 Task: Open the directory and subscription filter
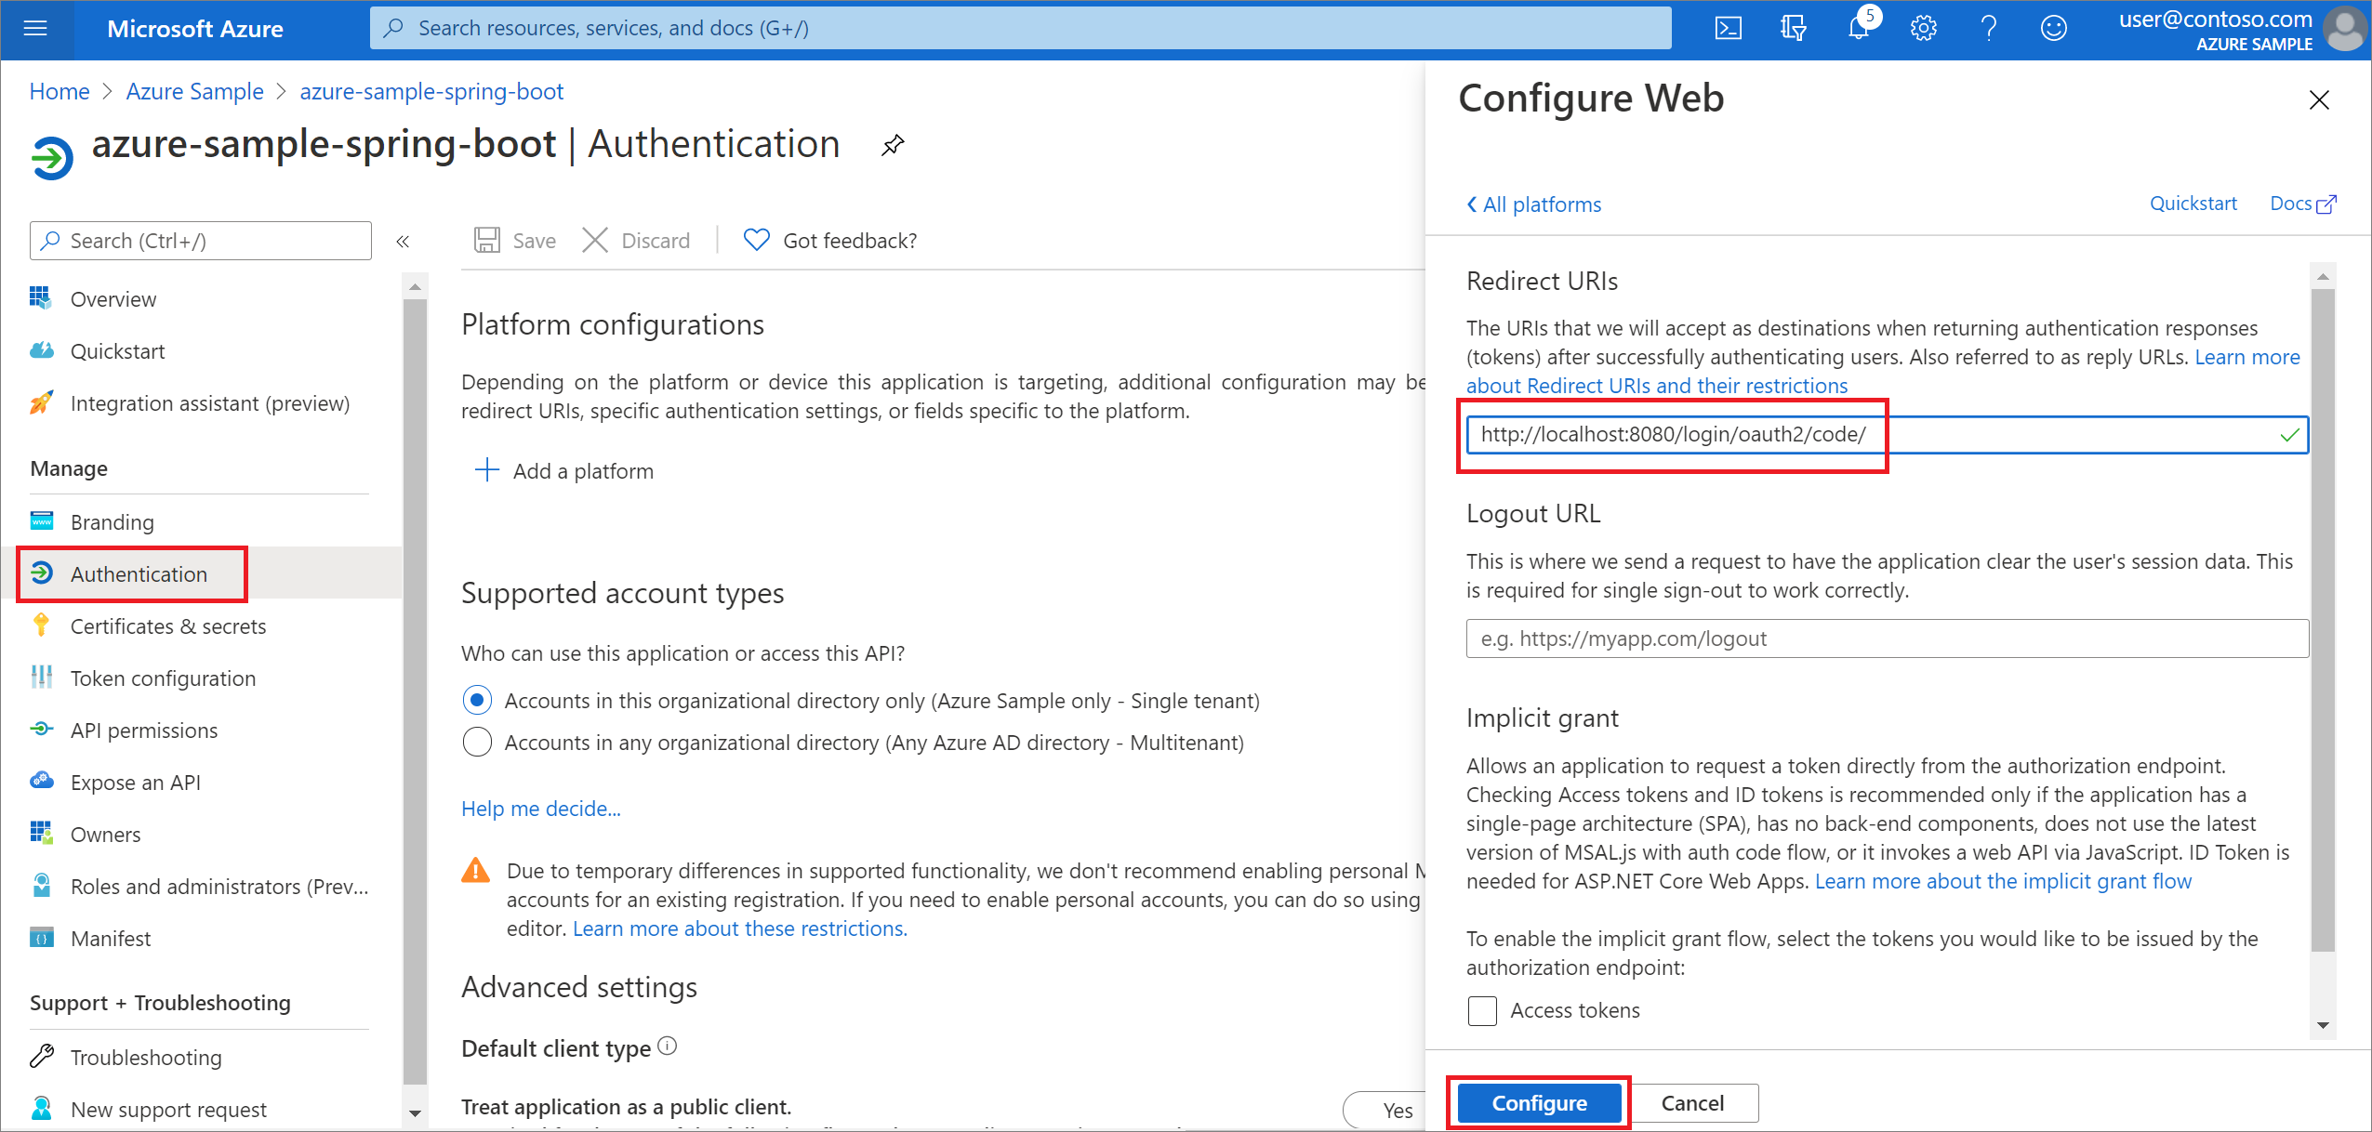click(1794, 28)
